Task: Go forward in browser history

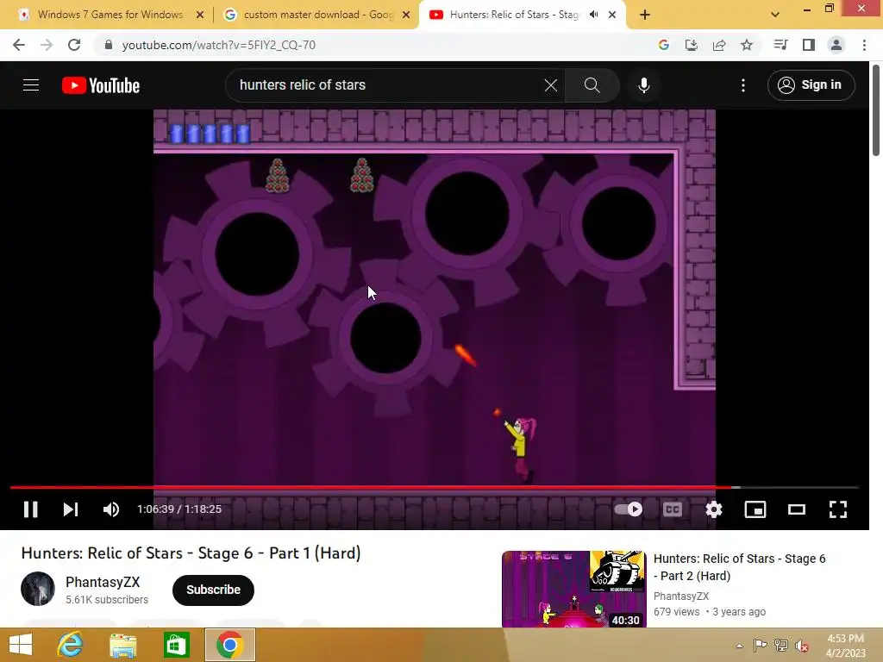Action: (47, 45)
